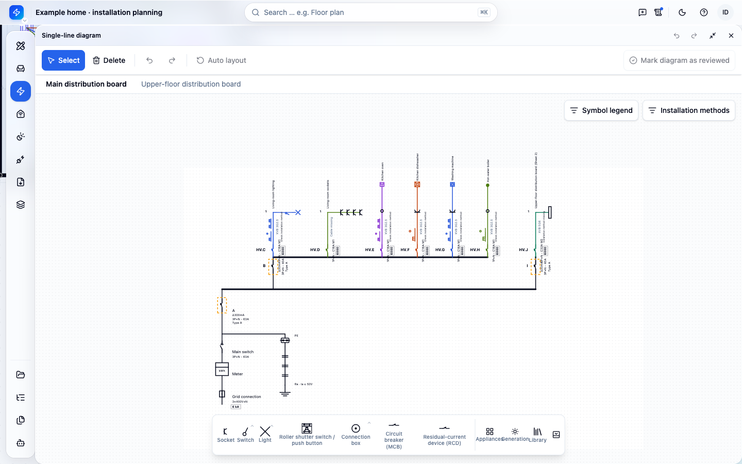The width and height of the screenshot is (742, 464).
Task: Expand Switch symbol variants arrow
Action: click(252, 426)
